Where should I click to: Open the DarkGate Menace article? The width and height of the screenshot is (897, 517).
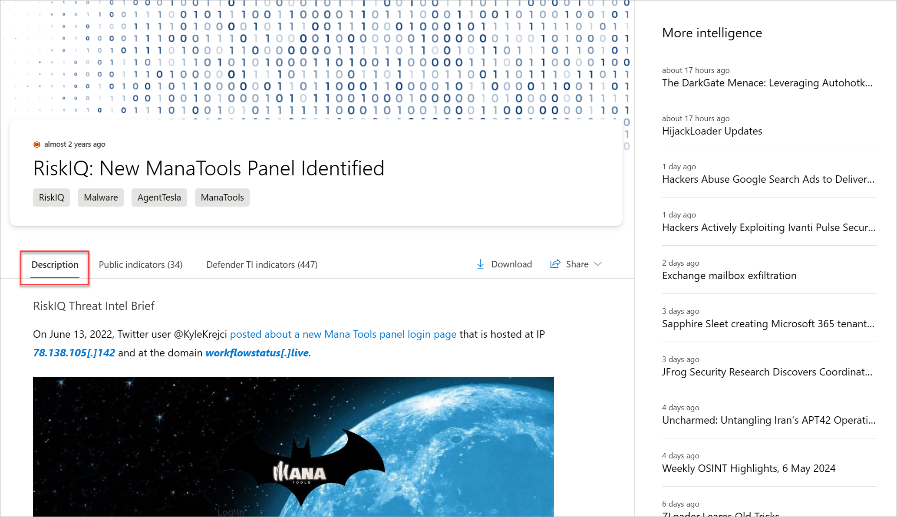click(x=767, y=83)
